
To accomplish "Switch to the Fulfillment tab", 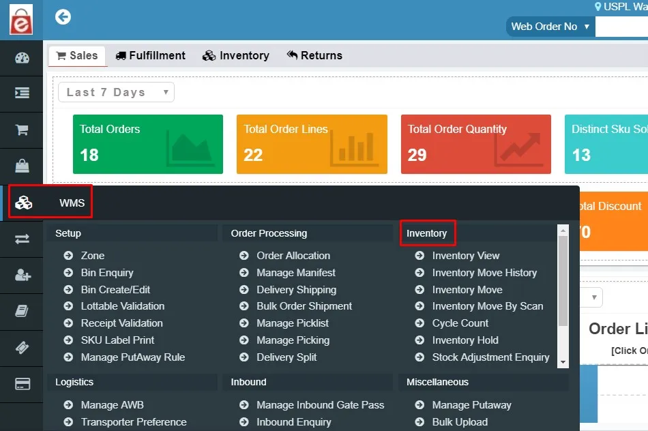I will pyautogui.click(x=150, y=55).
